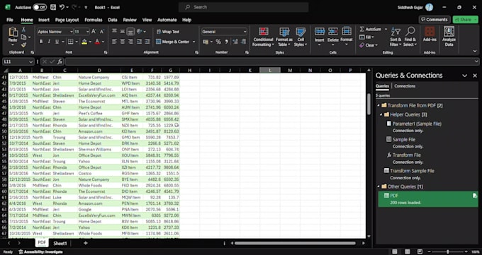The height and width of the screenshot is (255, 482).
Task: Open the AutoSum dropdown arrow
Action: click(x=386, y=30)
